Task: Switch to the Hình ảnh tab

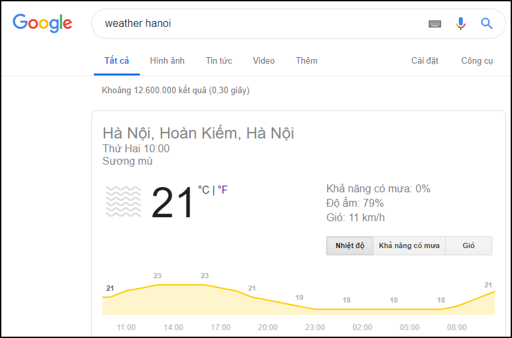Action: 167,61
